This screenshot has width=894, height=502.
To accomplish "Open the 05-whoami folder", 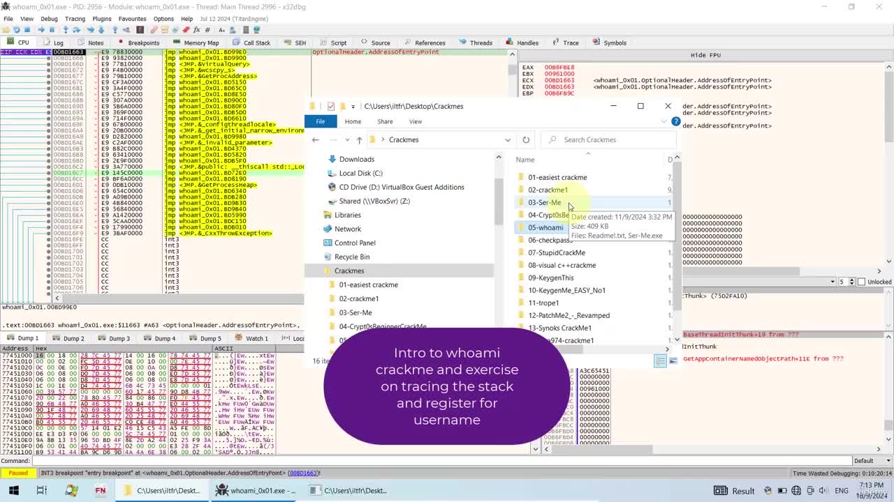I will click(x=545, y=227).
